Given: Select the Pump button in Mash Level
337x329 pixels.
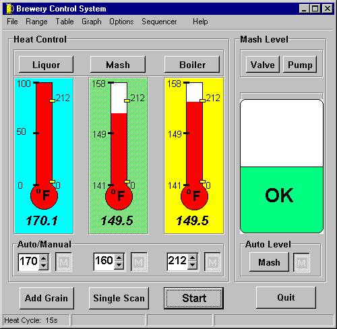Looking at the screenshot, I should 300,65.
